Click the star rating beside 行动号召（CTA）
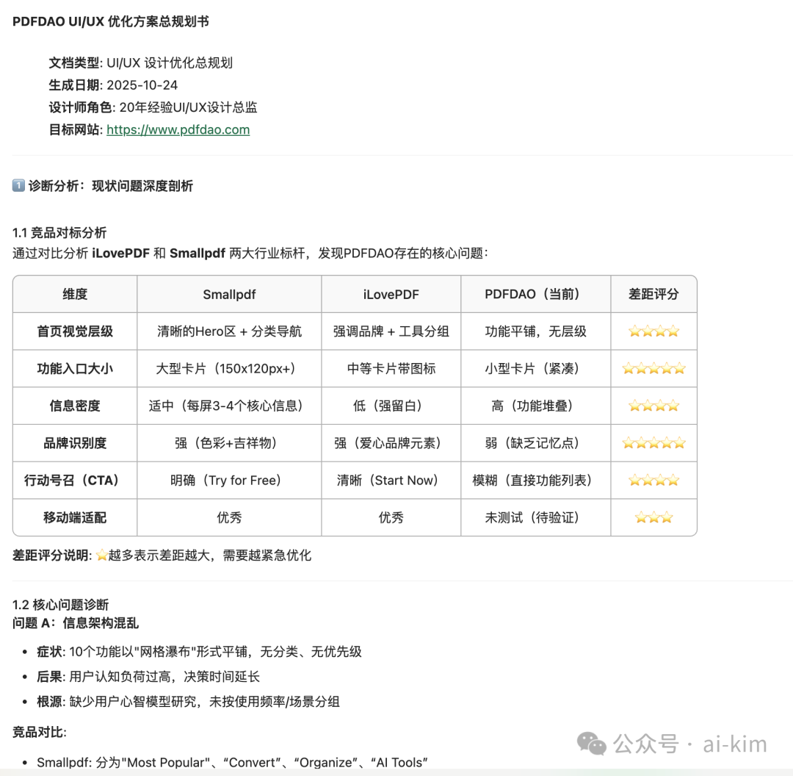This screenshot has height=776, width=793. [653, 480]
